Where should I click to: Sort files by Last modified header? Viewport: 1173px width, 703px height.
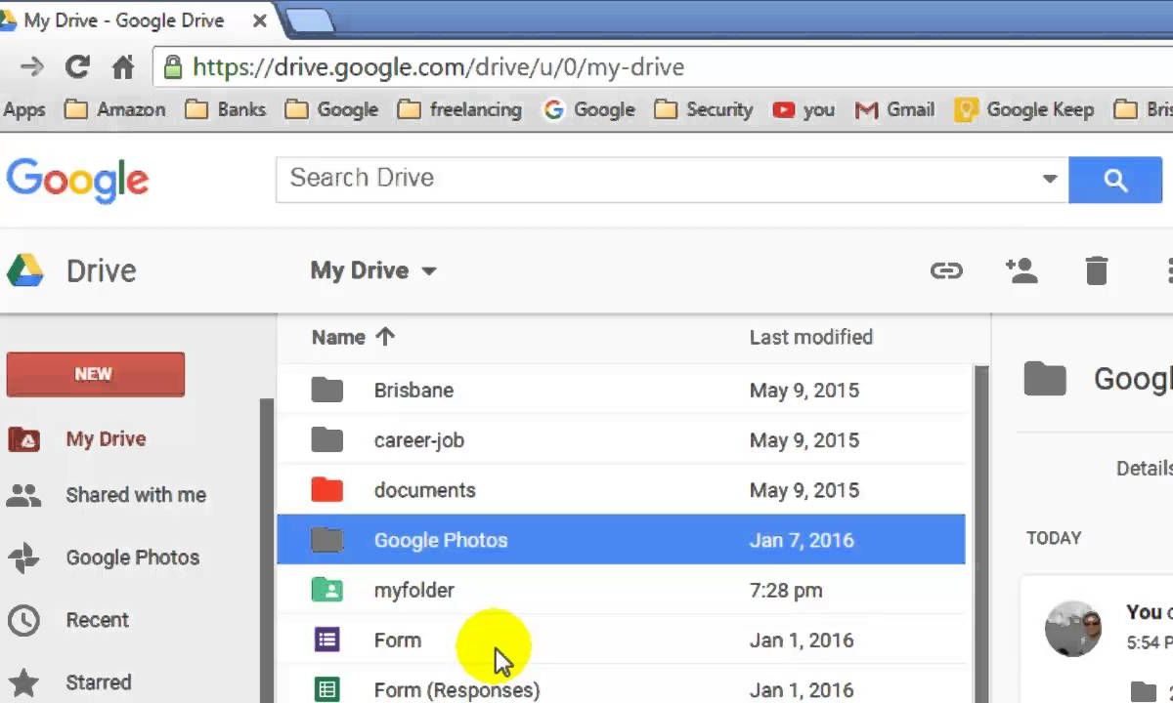[811, 337]
